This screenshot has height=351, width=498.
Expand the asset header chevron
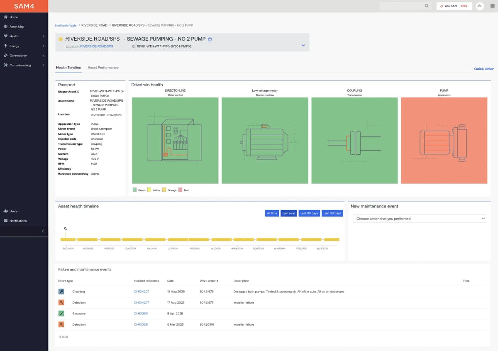pyautogui.click(x=303, y=46)
